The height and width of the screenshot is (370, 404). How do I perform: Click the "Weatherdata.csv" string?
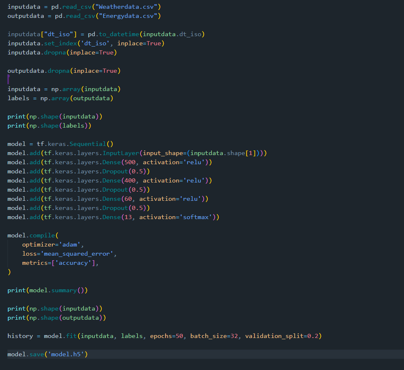(126, 7)
